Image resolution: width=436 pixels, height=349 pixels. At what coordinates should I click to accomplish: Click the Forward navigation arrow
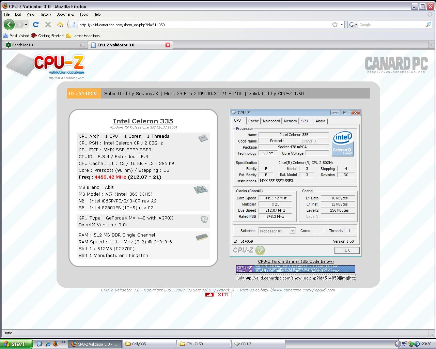point(19,25)
